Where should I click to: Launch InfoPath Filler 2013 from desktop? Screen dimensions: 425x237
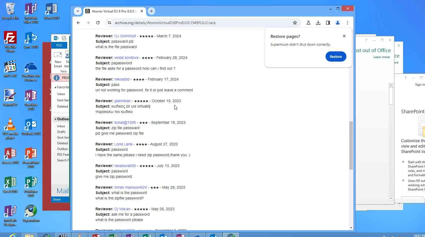pyautogui.click(x=31, y=13)
